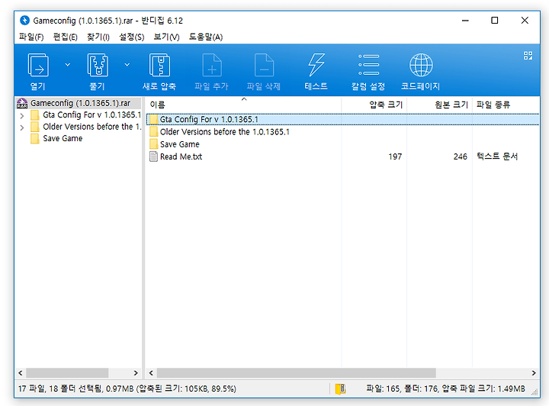This screenshot has height=406, width=549.
Task: Select Gta Config For v 1.0.1365.1 list row
Action: tap(342, 120)
